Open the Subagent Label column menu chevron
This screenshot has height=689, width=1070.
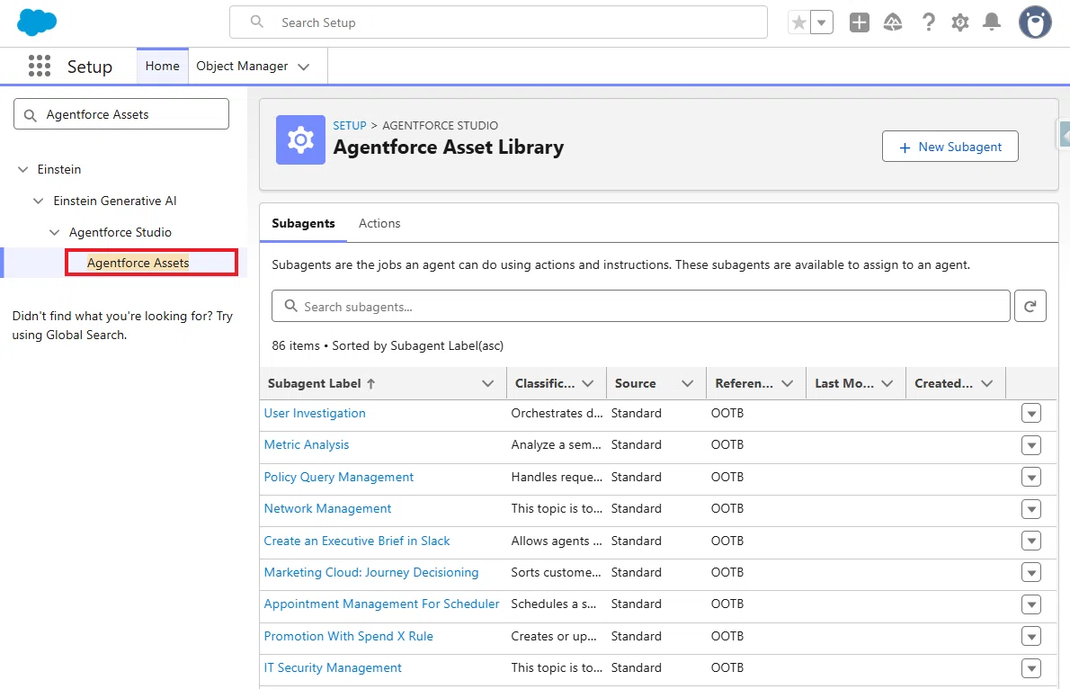[488, 384]
